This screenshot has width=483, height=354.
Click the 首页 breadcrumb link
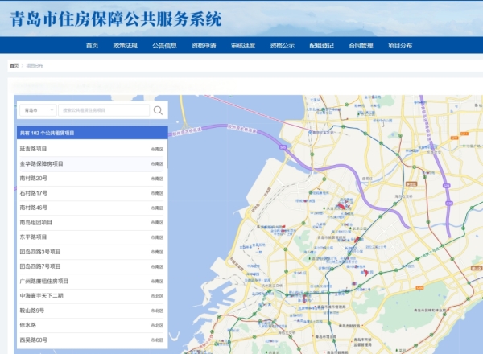14,65
